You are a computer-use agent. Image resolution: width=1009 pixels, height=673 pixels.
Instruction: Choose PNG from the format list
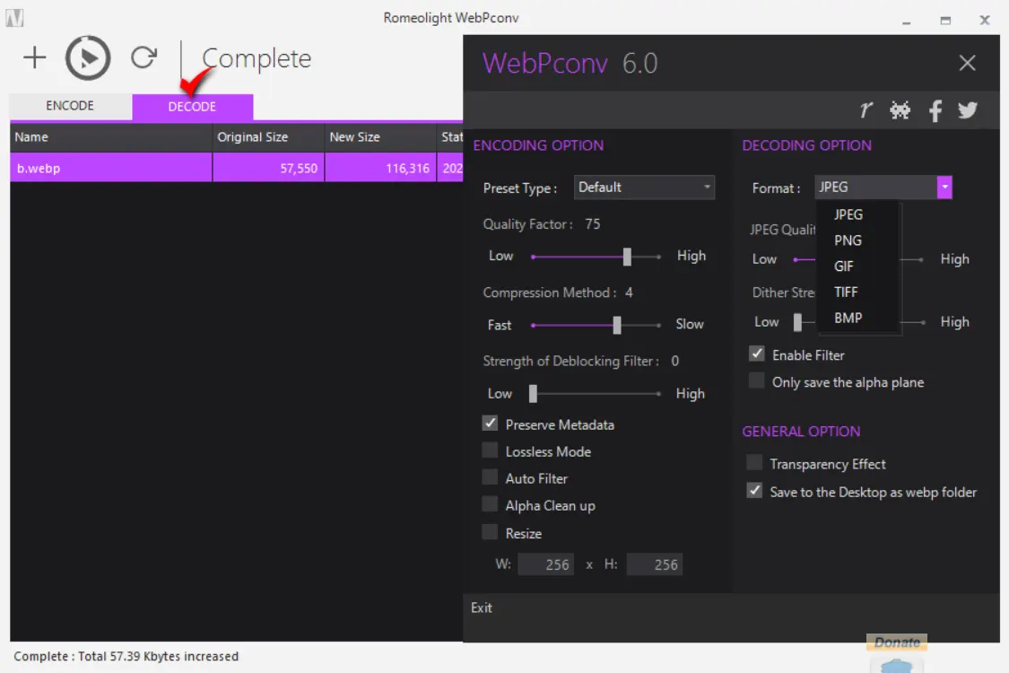point(848,240)
